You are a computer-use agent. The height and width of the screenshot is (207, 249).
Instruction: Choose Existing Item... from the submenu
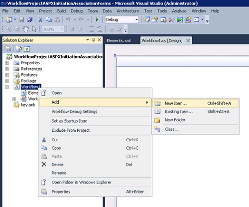[195, 111]
